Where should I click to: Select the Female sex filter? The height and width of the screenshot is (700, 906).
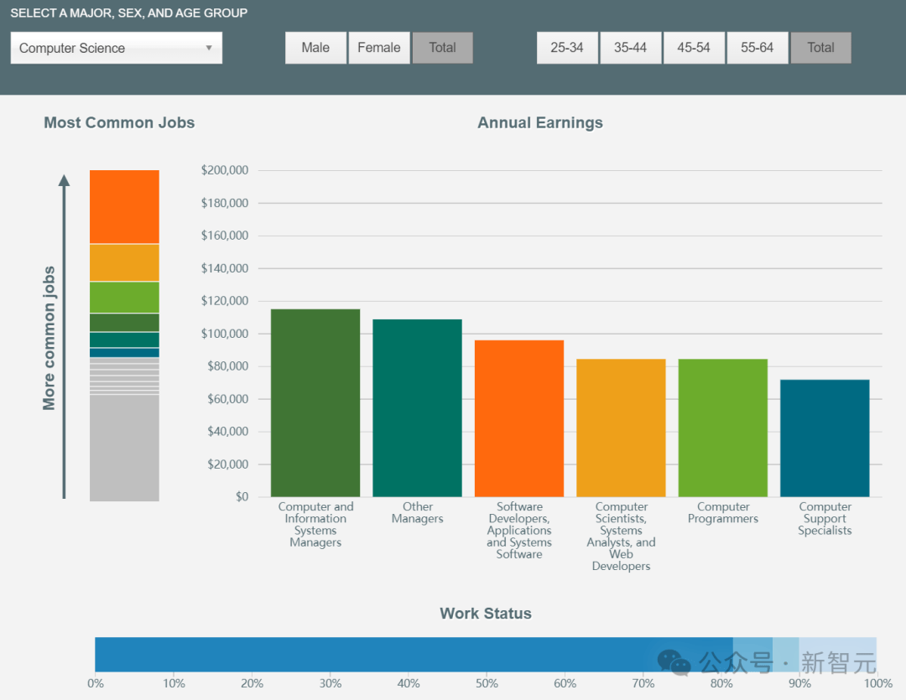pyautogui.click(x=379, y=48)
